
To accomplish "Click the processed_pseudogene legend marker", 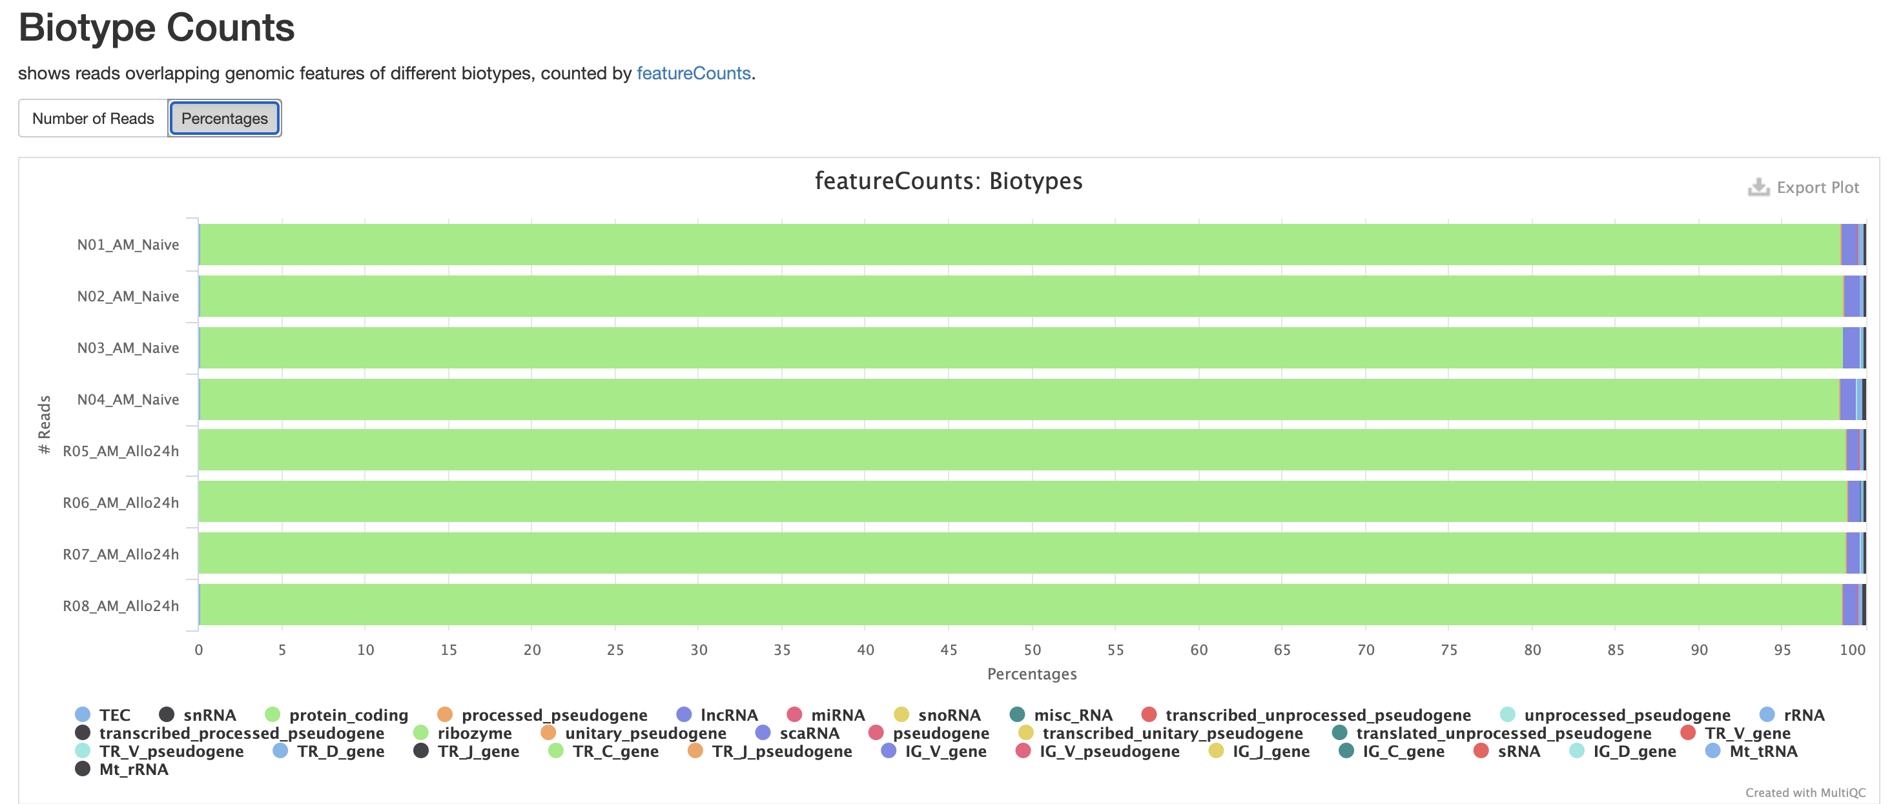I will [444, 714].
